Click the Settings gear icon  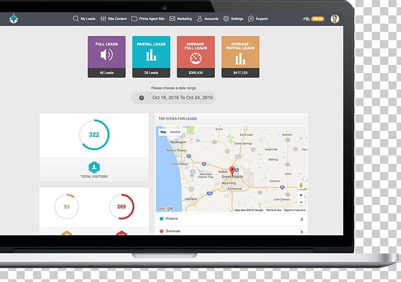226,19
